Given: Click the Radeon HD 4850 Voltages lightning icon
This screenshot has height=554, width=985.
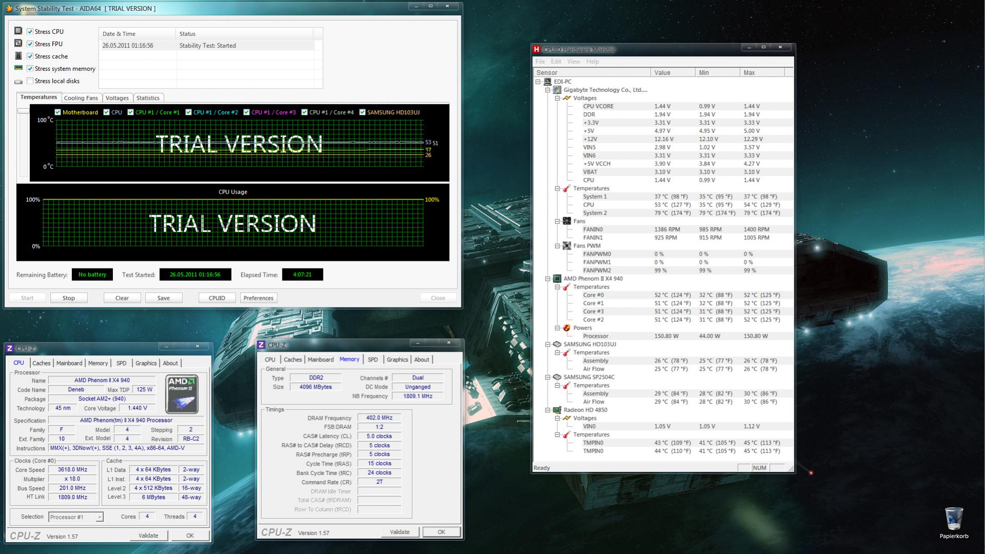Looking at the screenshot, I should [x=567, y=418].
